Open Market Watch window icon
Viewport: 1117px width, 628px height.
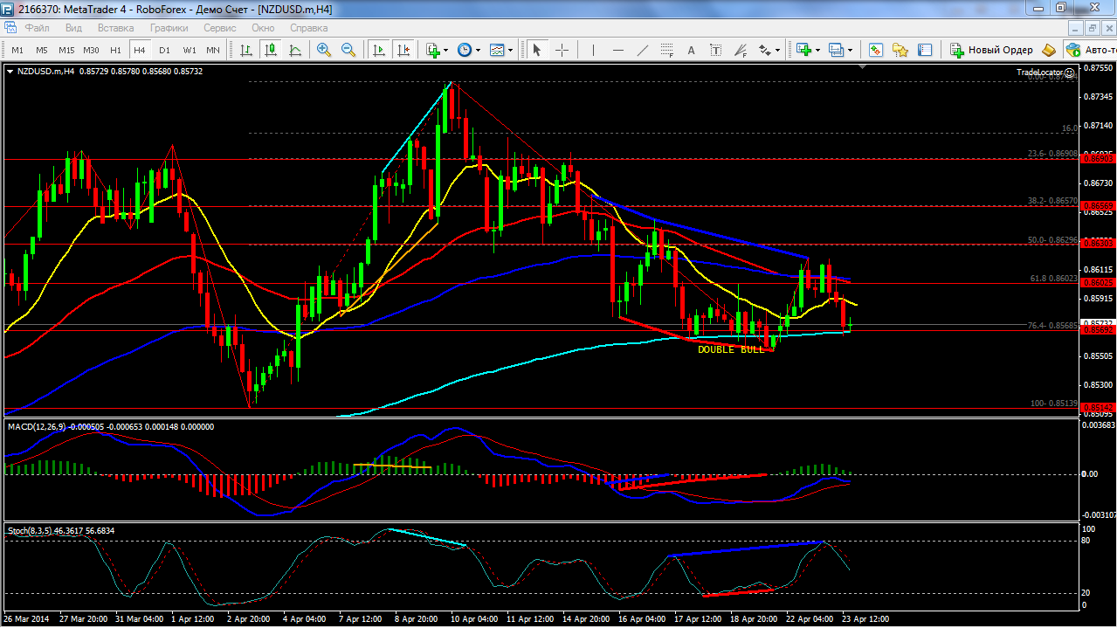tap(876, 50)
